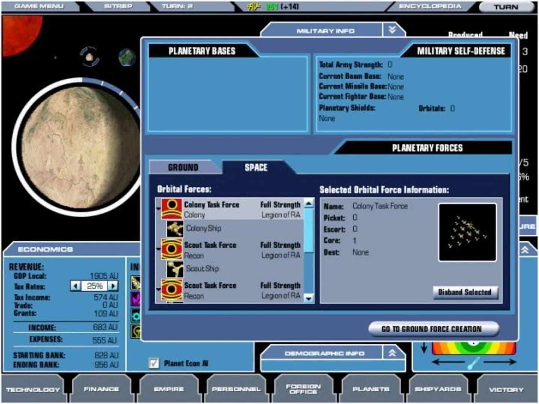
Task: Collapse the Demographic Info panel
Action: tap(392, 352)
